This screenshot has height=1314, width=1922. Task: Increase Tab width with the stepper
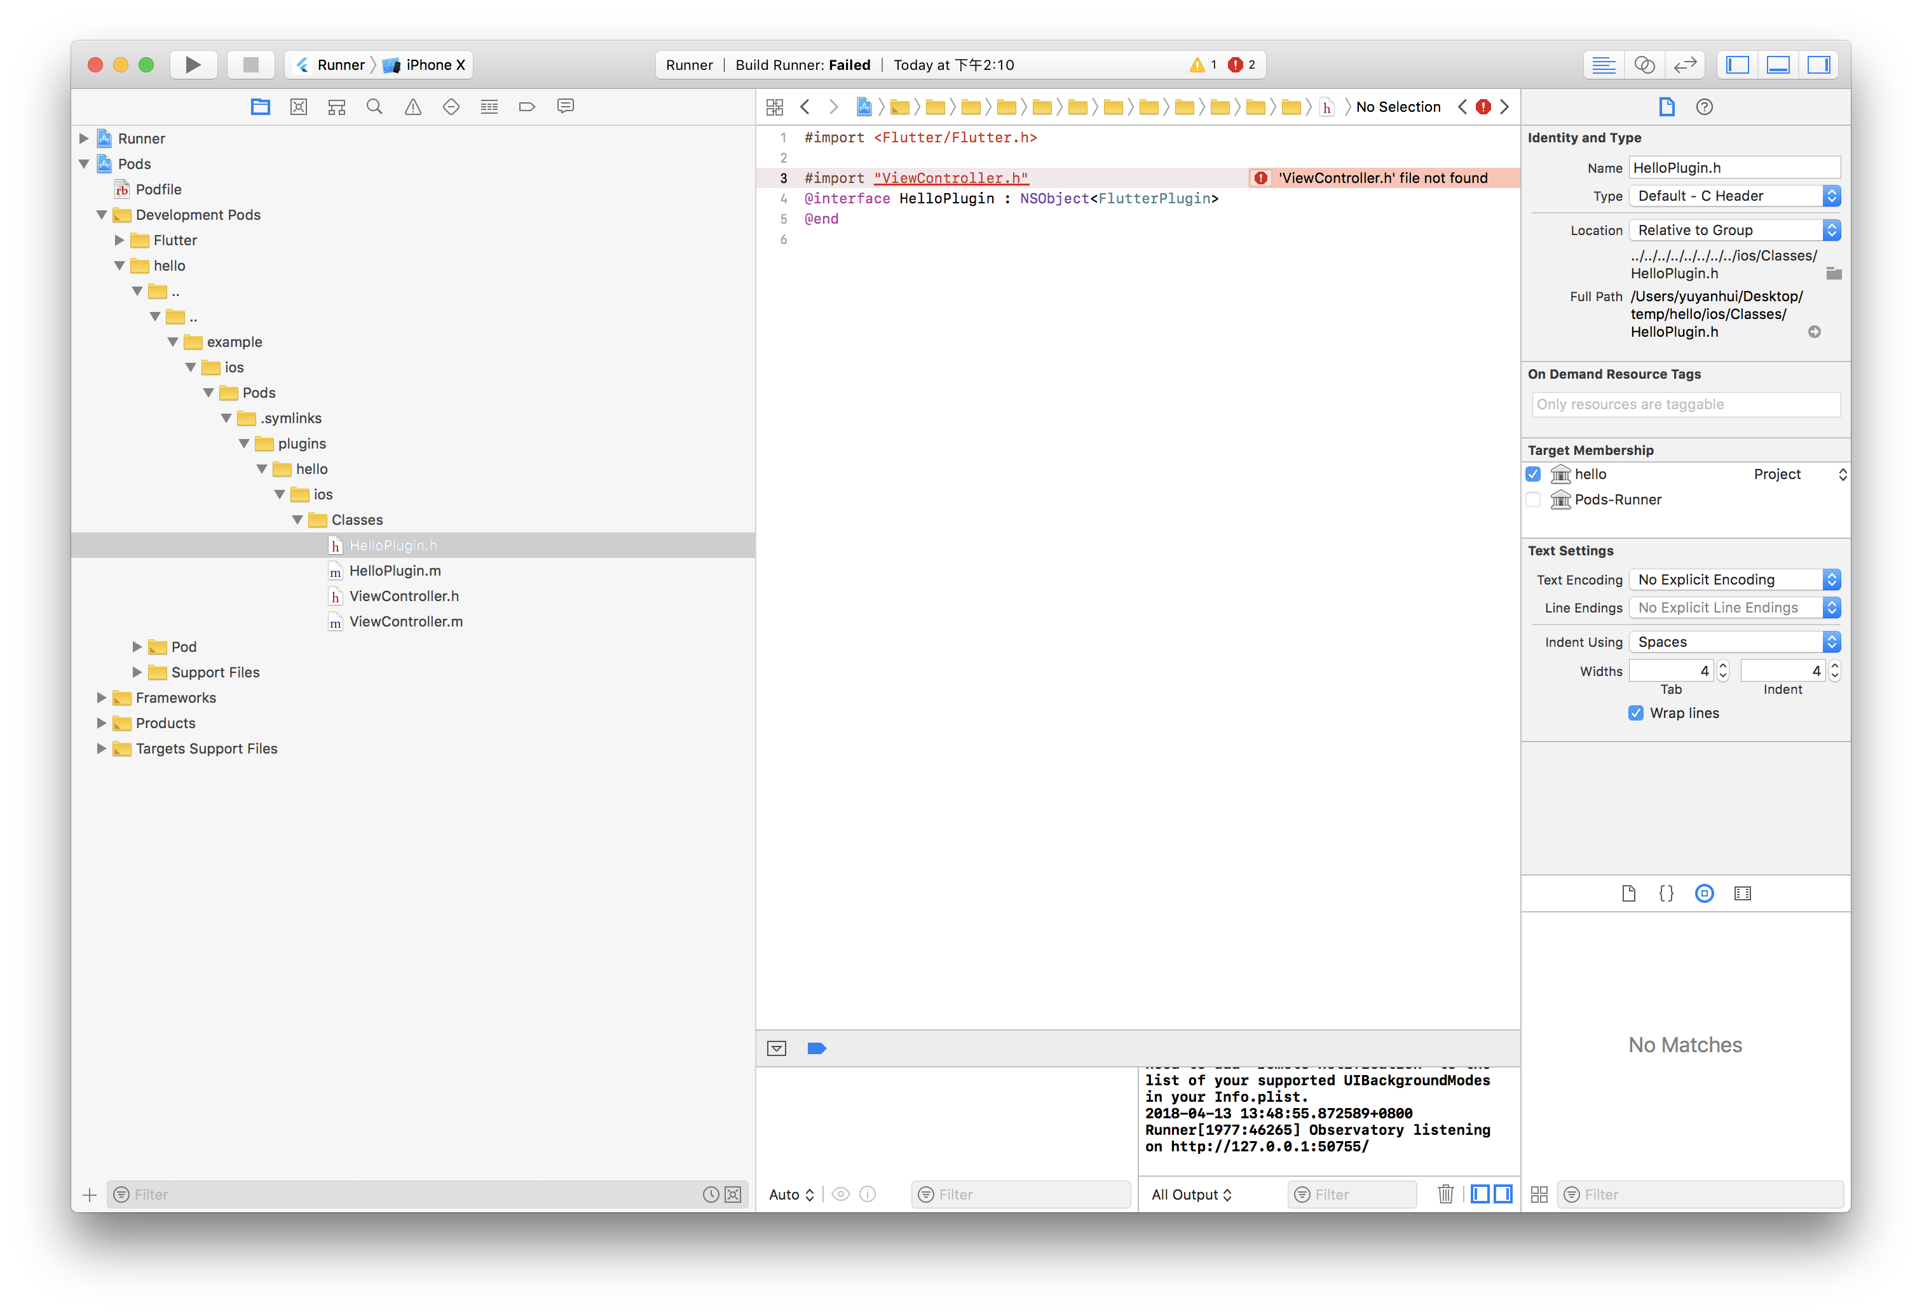(x=1722, y=666)
